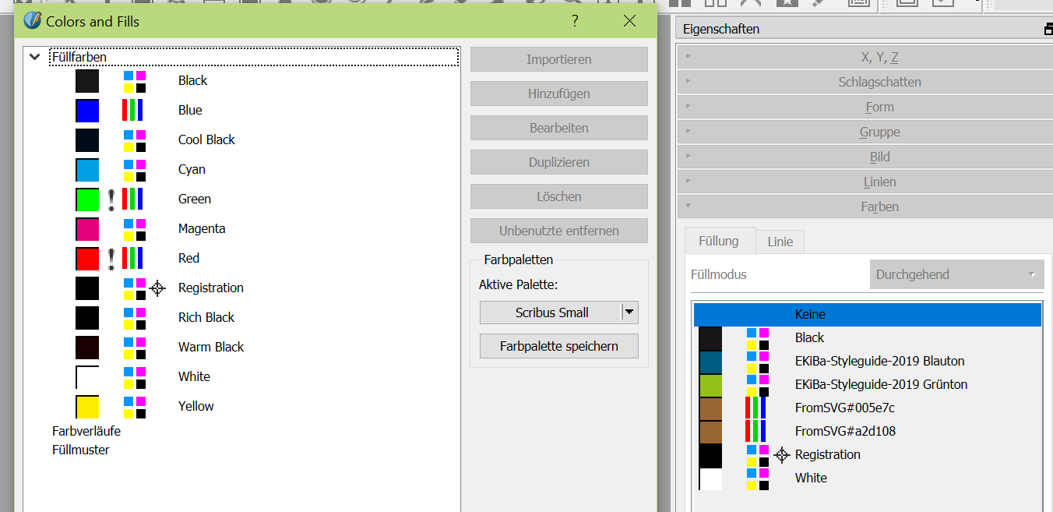Screen dimensions: 1053x512
Task: Click the RGB color model icon for Blue
Action: 132,110
